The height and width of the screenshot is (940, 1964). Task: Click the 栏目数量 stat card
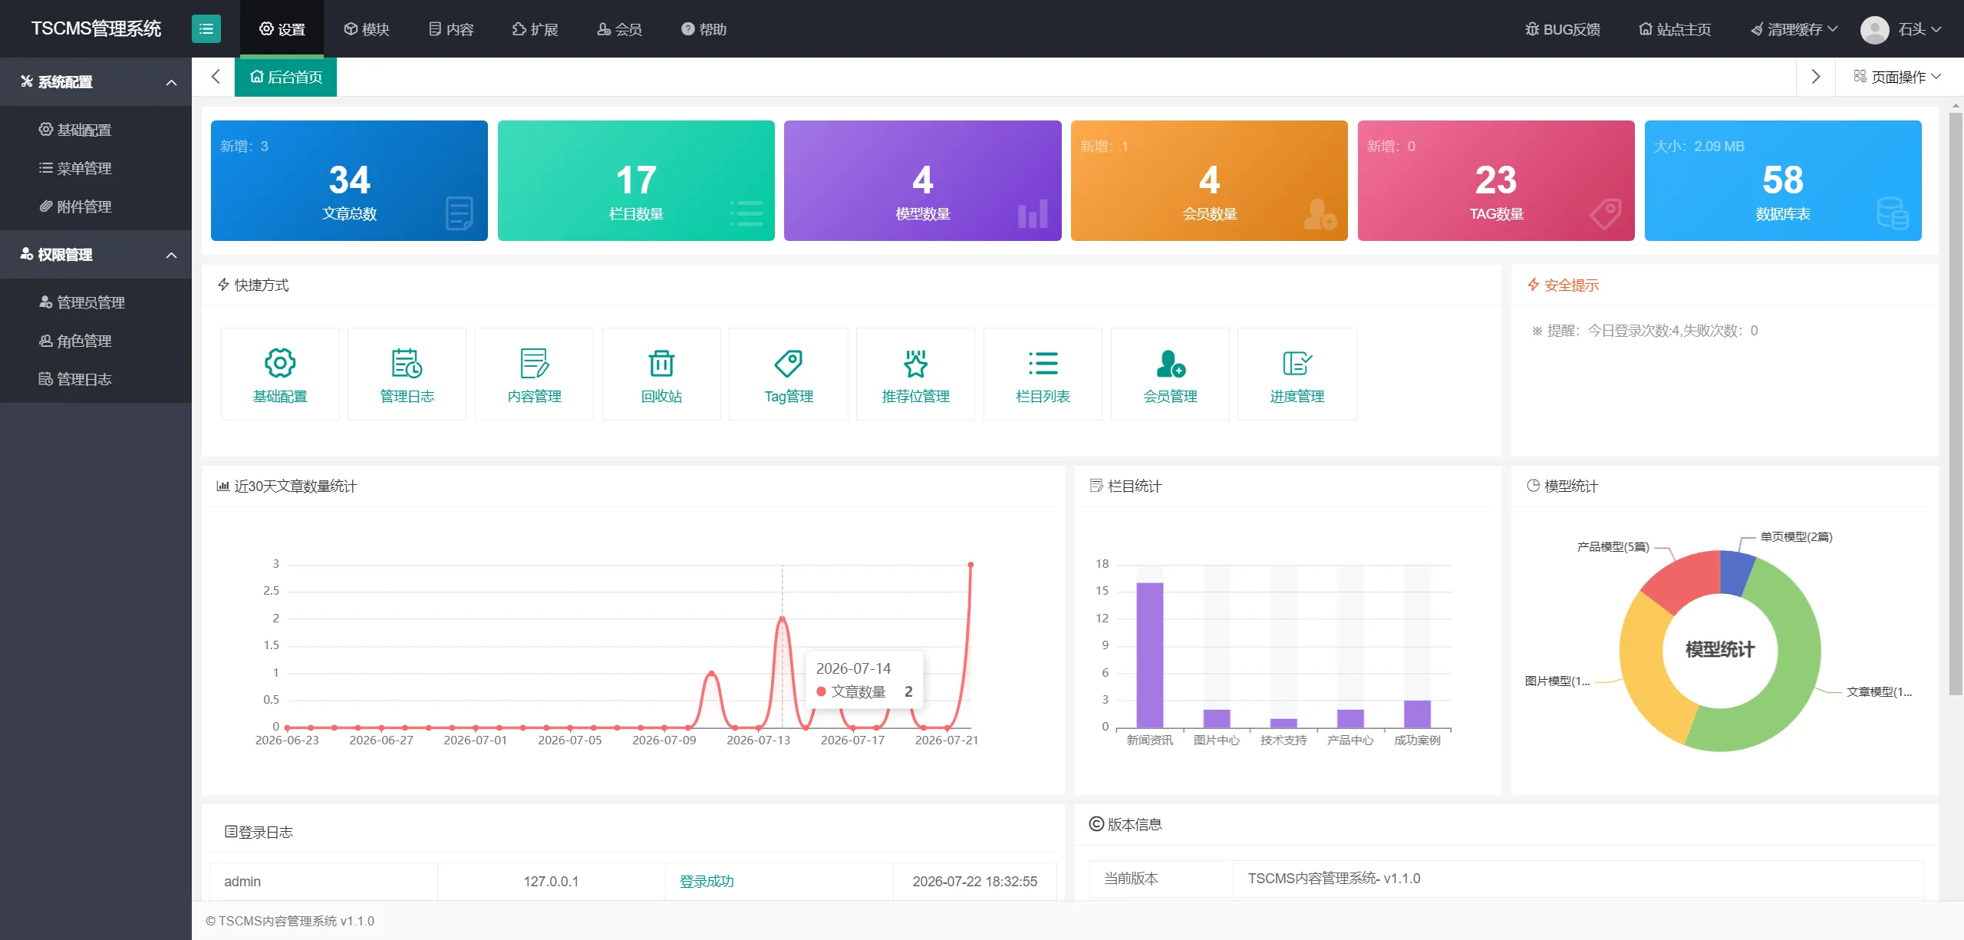[636, 180]
